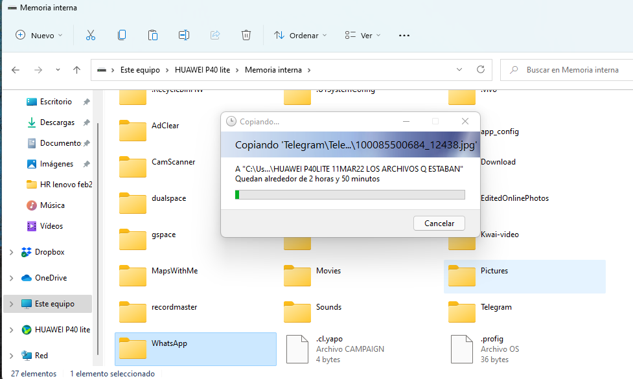Open the Ver view dropdown
This screenshot has width=633, height=379.
[x=363, y=35]
